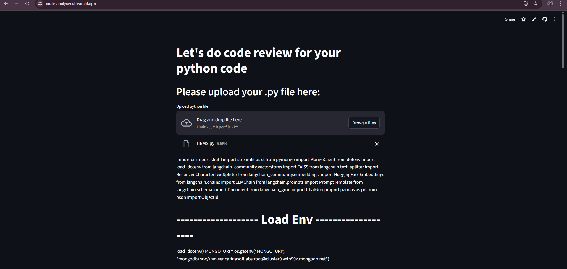Screen dimensions: 567x269
Task: Open the Streamlit app options menu
Action: point(555,19)
